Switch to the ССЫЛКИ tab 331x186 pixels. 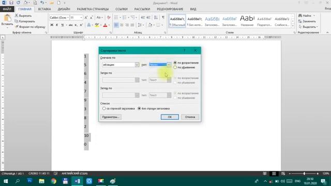[x=122, y=9]
